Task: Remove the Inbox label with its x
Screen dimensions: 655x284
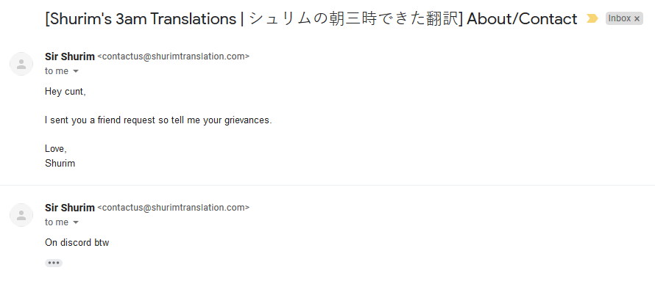Action: 637,19
